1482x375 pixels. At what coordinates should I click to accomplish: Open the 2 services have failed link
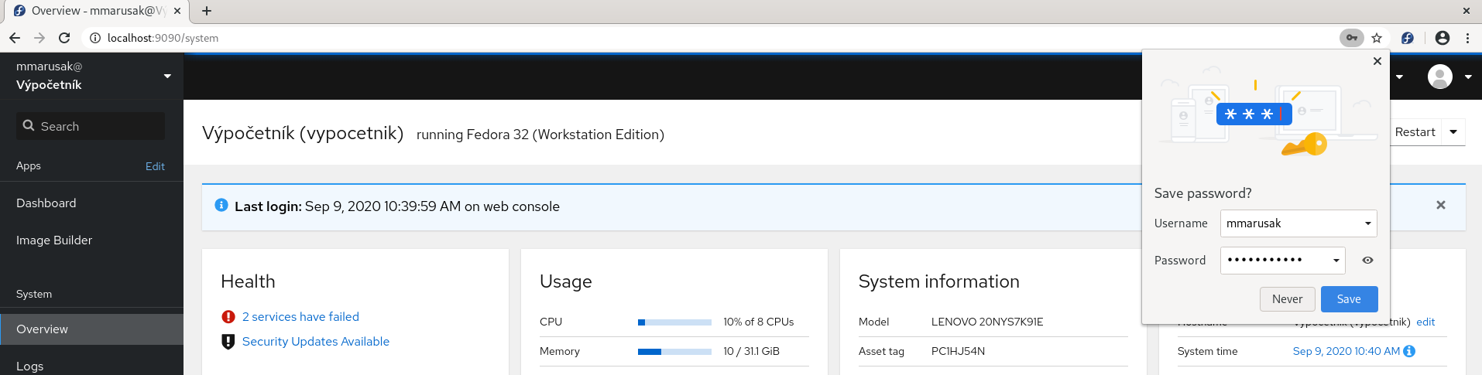(300, 317)
